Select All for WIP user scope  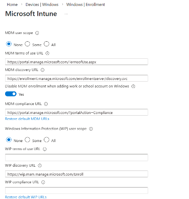(x=46, y=140)
